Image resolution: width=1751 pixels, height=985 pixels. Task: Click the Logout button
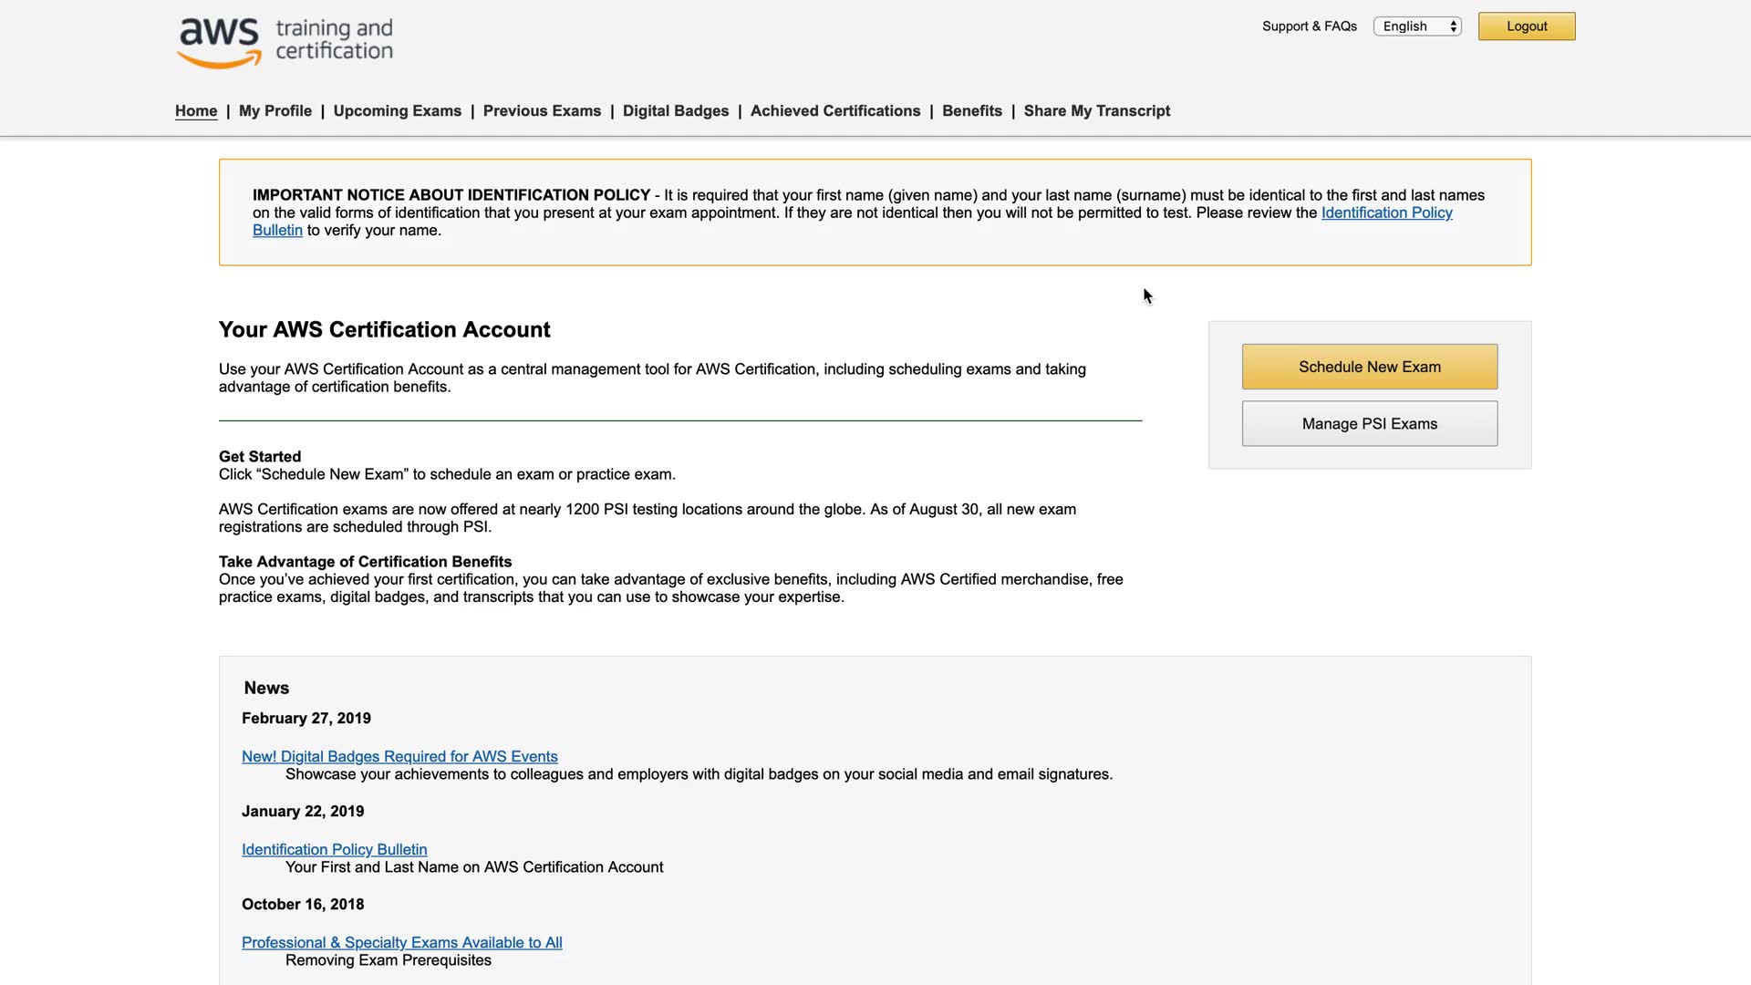click(1526, 26)
